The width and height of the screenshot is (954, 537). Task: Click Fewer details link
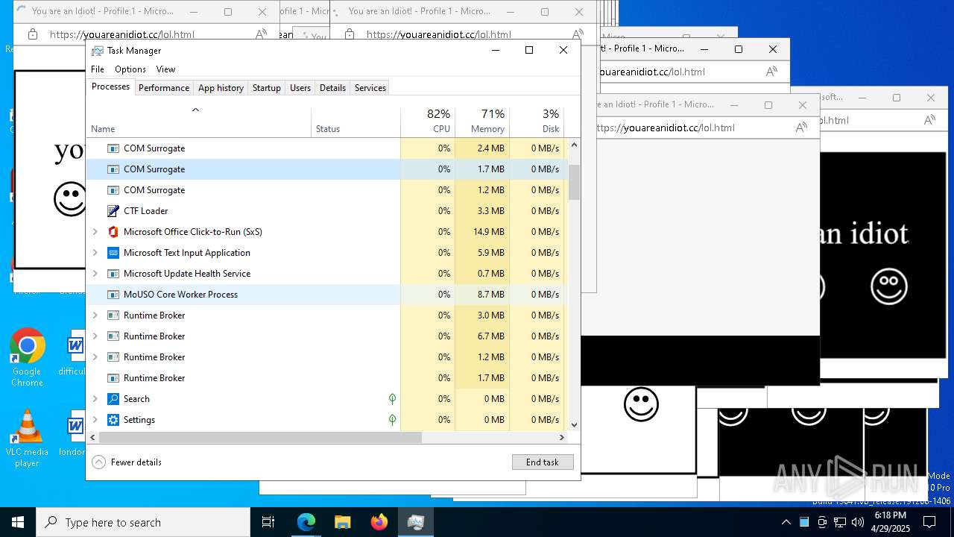click(136, 462)
